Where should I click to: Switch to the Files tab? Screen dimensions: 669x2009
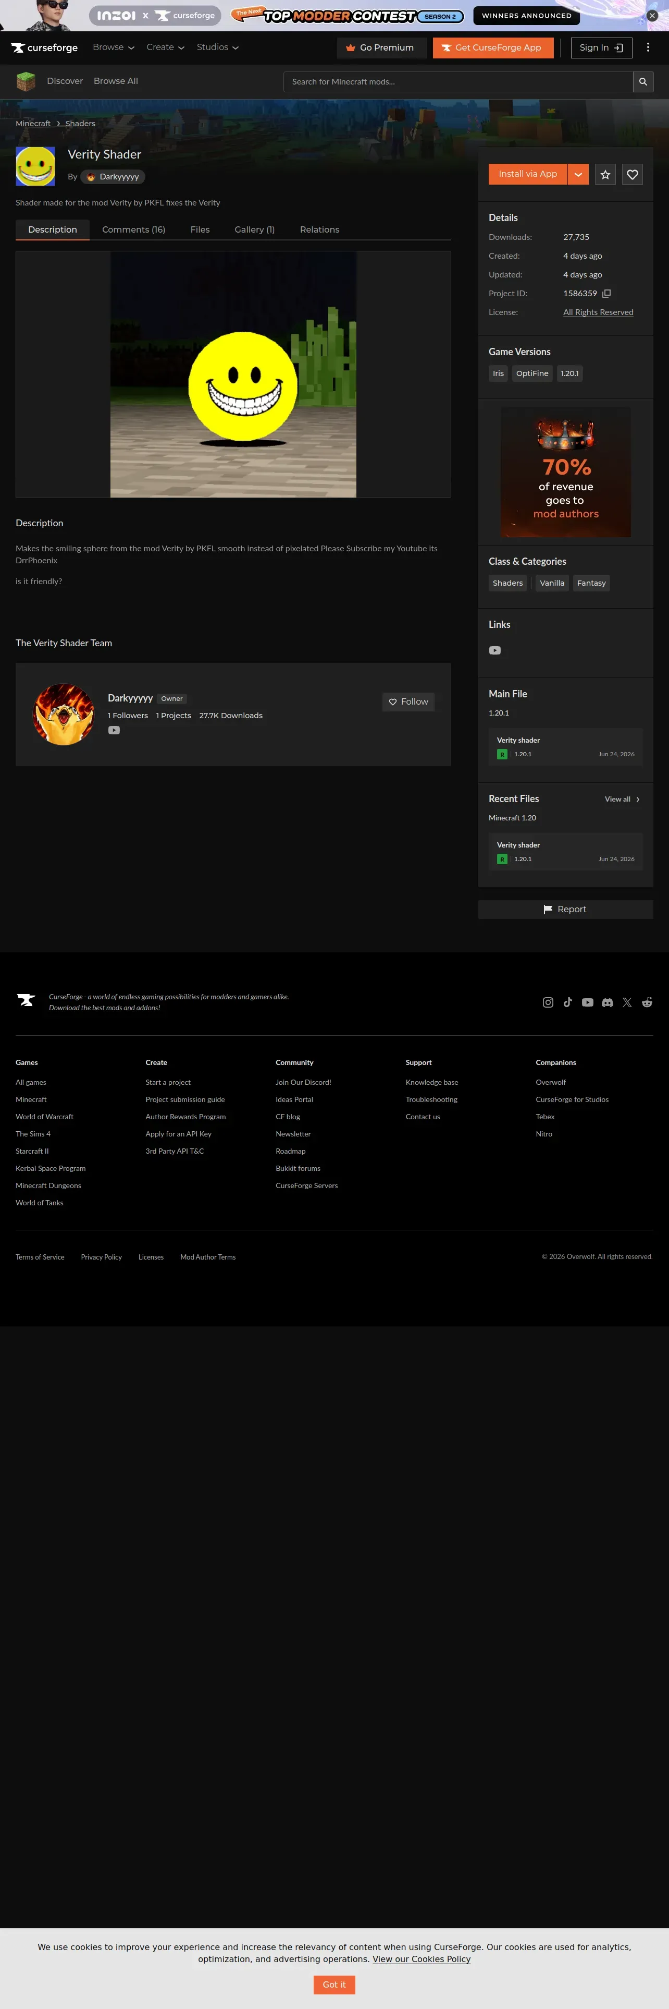tap(200, 230)
